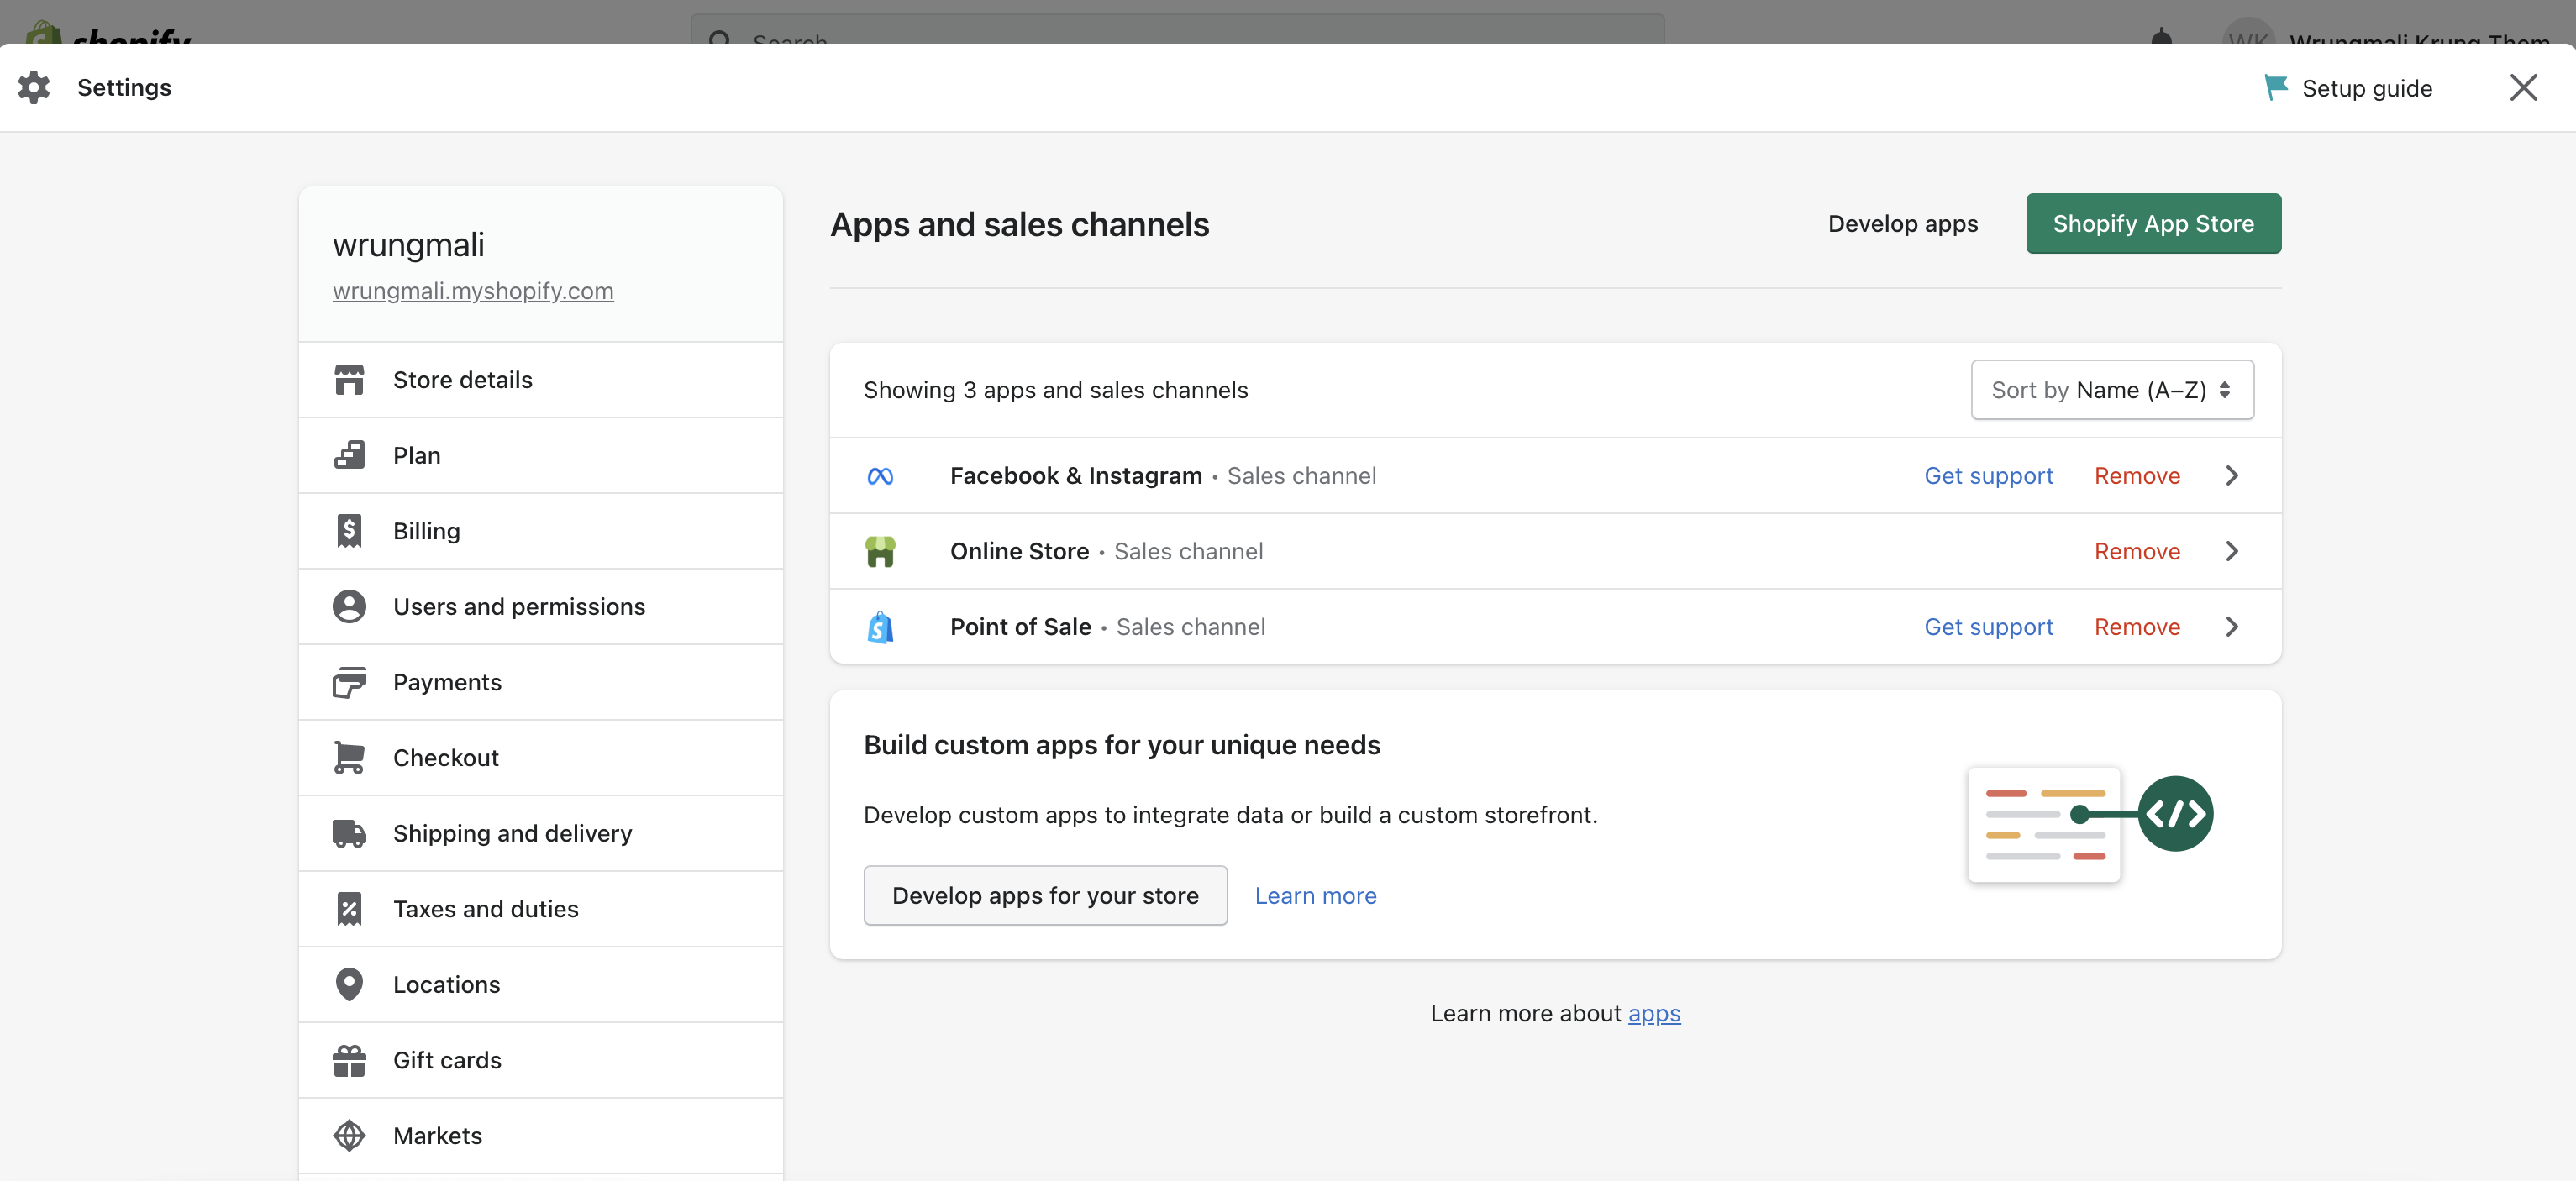Click the Point of Sale bag icon
2576x1181 pixels.
click(x=880, y=627)
